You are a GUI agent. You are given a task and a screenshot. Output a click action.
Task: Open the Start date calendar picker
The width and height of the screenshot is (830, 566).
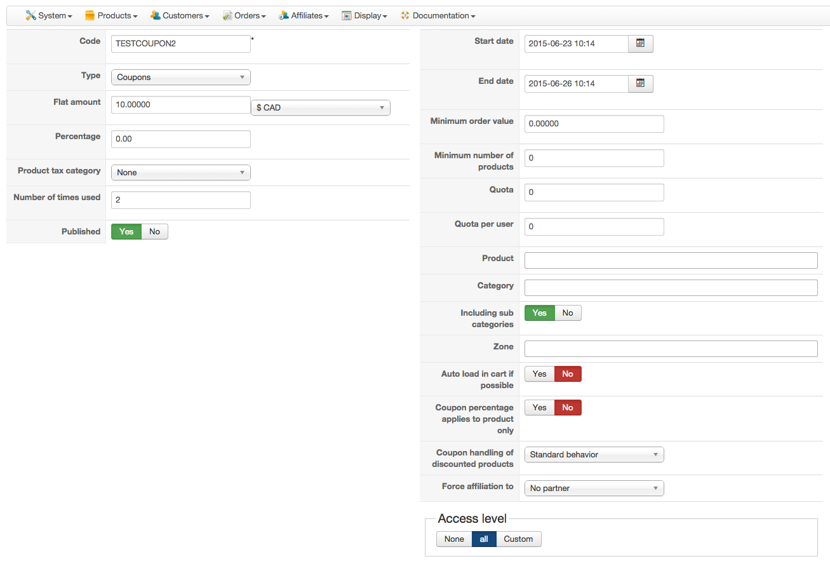640,44
